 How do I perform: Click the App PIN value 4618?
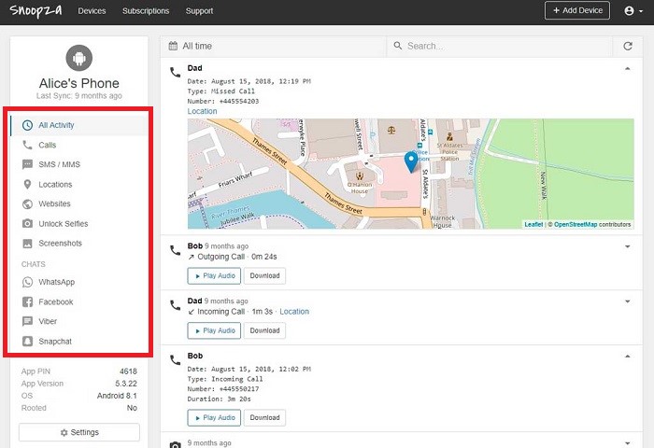[x=128, y=371]
